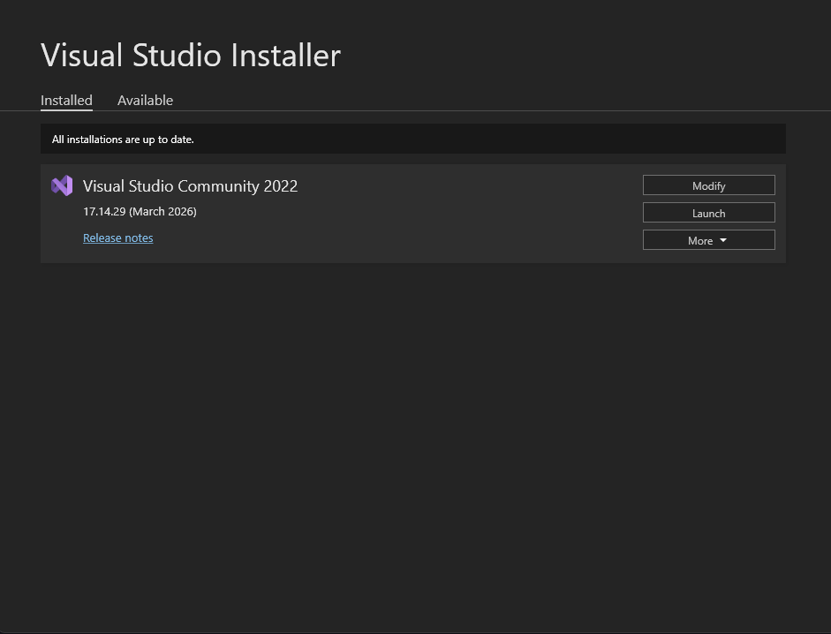Switch to the Available tab

[x=145, y=100]
